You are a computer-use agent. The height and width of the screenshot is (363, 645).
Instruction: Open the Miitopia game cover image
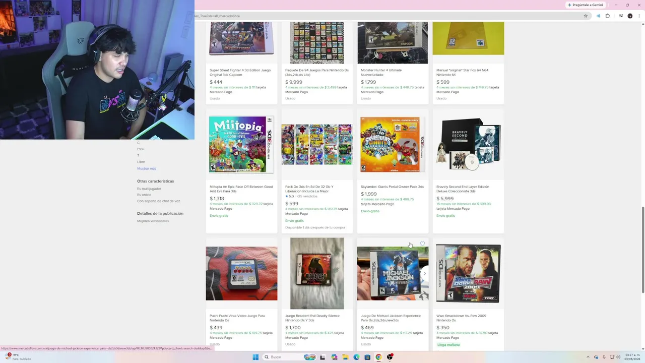(x=241, y=145)
